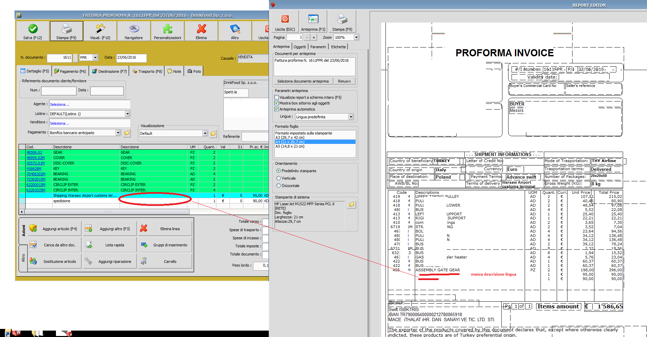Image resolution: width=647 pixels, height=337 pixels.
Task: Click the Salva (F12) green checkmark icon
Action: pyautogui.click(x=33, y=29)
